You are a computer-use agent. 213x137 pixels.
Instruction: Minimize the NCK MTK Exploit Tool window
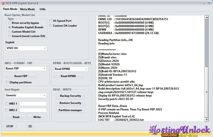pos(204,3)
